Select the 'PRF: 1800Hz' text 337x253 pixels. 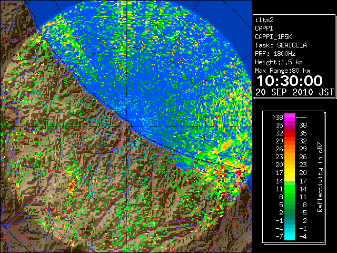pyautogui.click(x=275, y=54)
